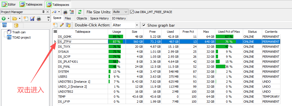Select the SYSTEM tablespace row
Image resolution: width=292 pixels, height=106 pixels.
tap(169, 72)
